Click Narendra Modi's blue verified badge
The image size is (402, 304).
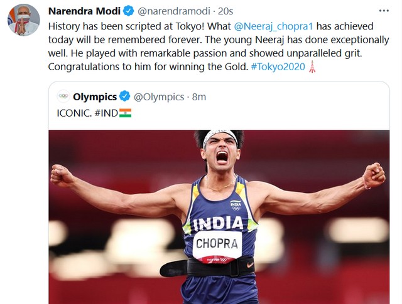(x=128, y=11)
